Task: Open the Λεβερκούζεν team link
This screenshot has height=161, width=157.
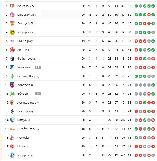Action: pos(26,6)
